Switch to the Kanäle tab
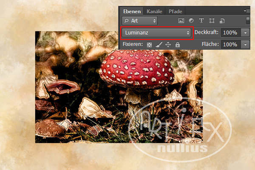 point(154,11)
